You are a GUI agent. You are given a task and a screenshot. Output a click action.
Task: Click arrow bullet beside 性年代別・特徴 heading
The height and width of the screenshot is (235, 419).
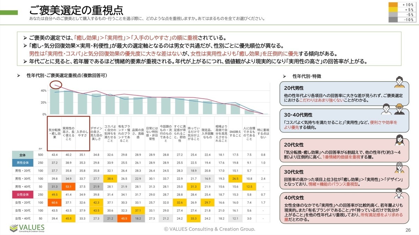(x=285, y=76)
